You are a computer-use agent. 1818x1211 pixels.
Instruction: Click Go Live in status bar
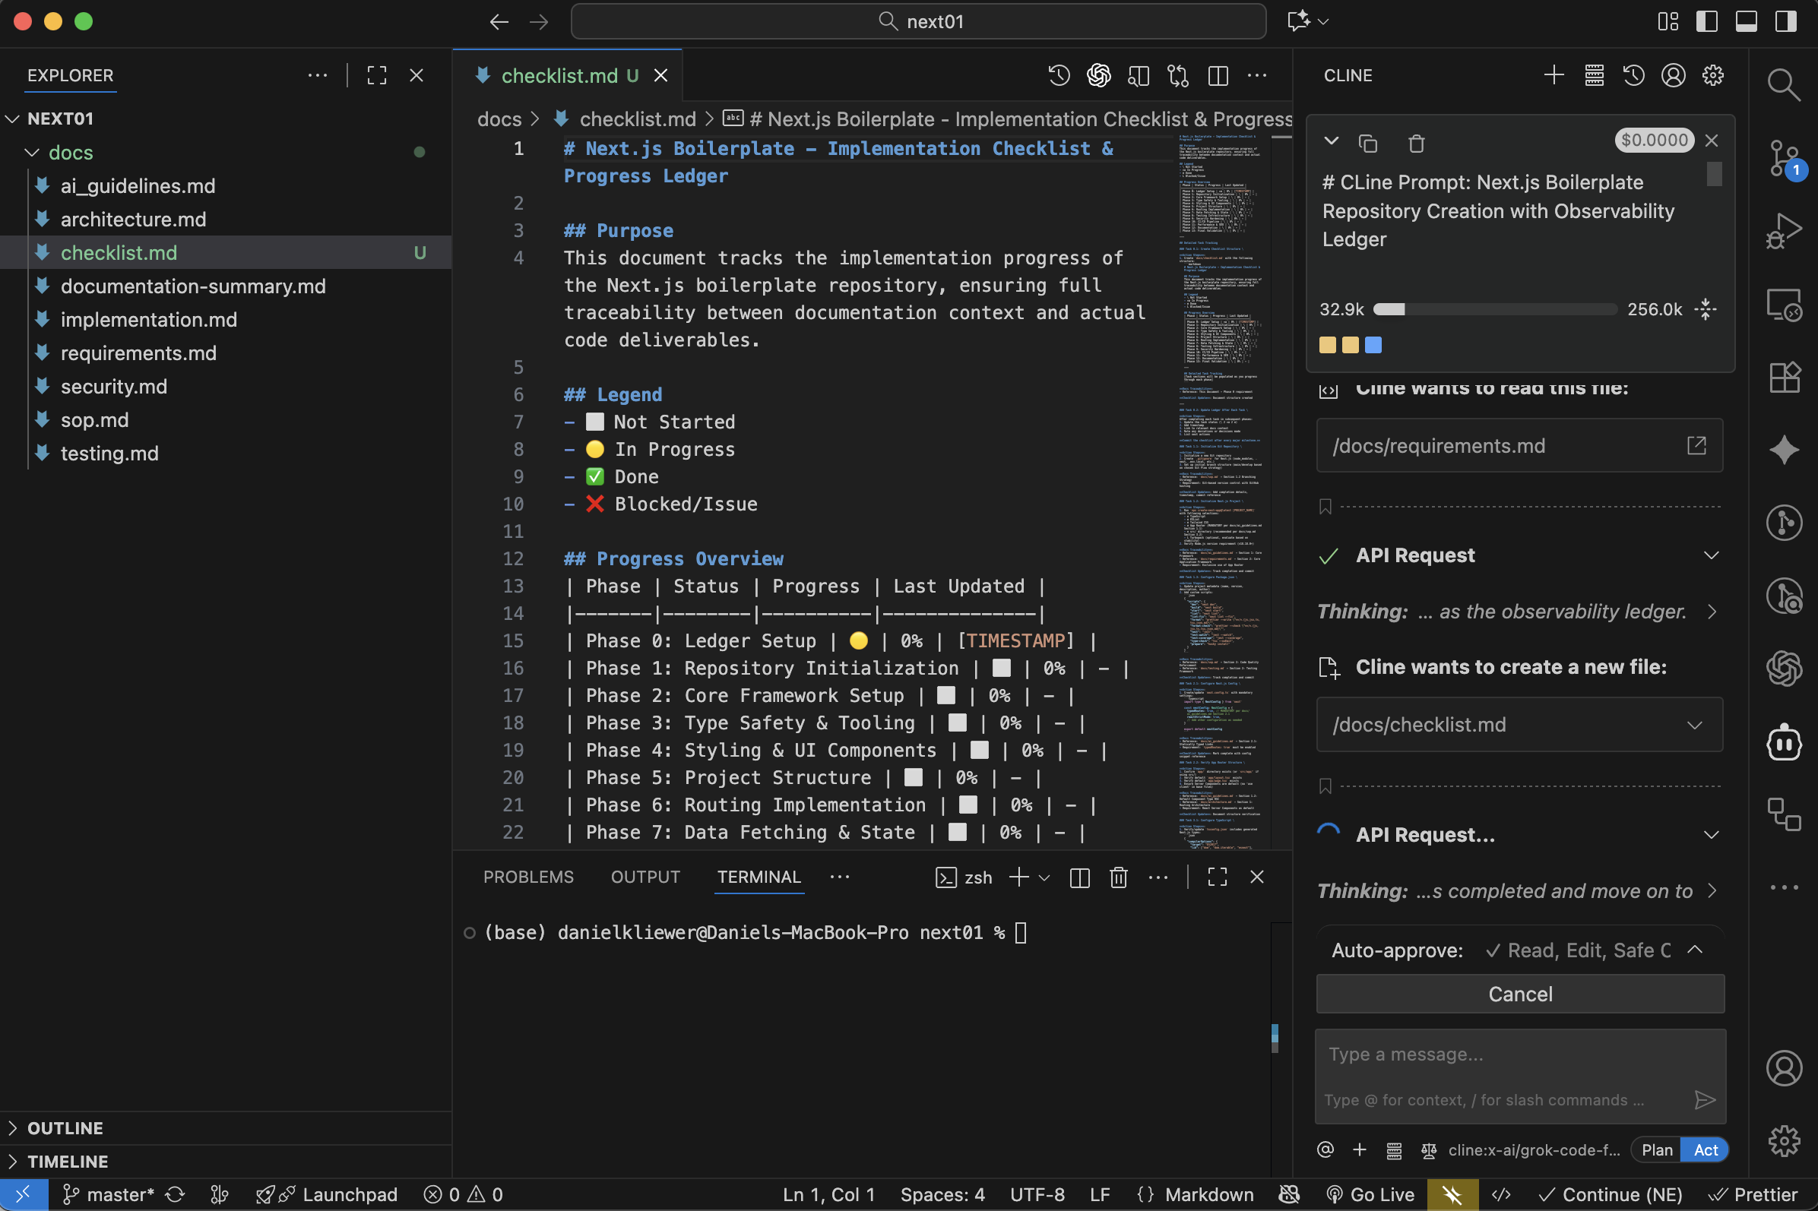point(1371,1194)
